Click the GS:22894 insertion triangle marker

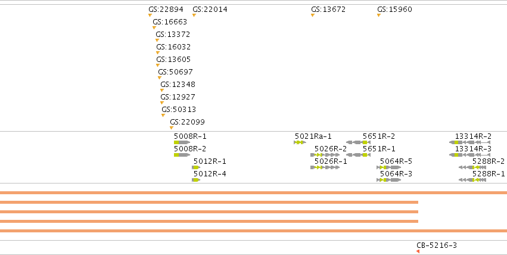pos(150,15)
